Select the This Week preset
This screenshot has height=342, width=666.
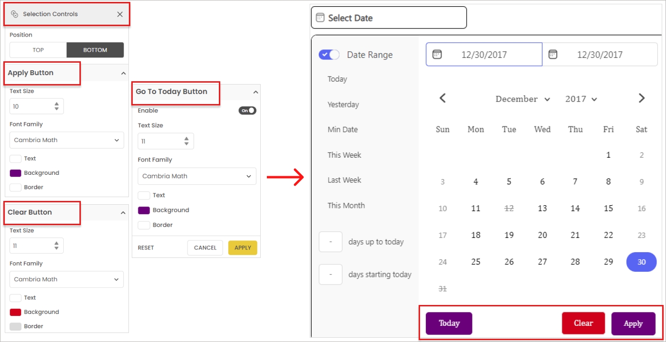[x=344, y=155]
